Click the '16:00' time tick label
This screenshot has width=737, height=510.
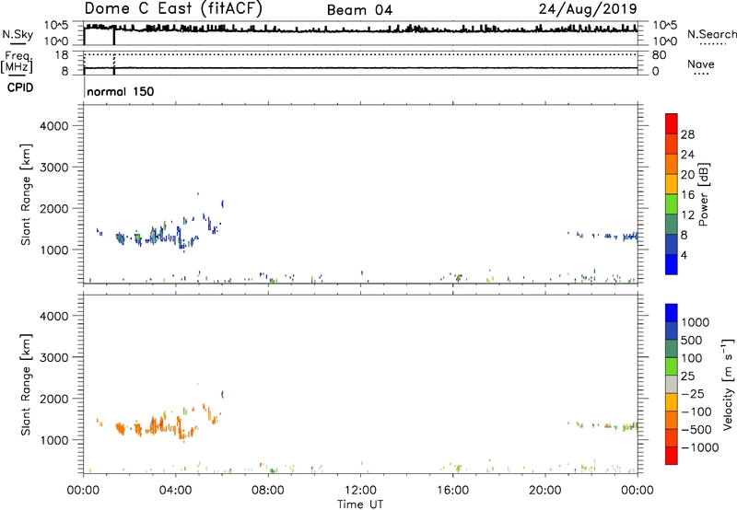[452, 491]
